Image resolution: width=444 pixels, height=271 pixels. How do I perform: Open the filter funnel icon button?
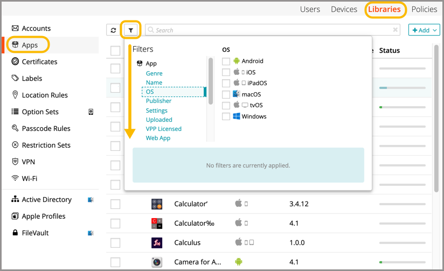[131, 30]
